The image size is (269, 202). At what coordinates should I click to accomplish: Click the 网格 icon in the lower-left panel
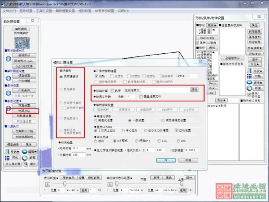pos(7,158)
